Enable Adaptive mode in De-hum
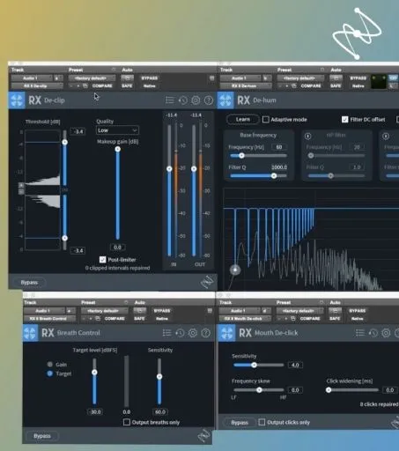 tap(265, 120)
